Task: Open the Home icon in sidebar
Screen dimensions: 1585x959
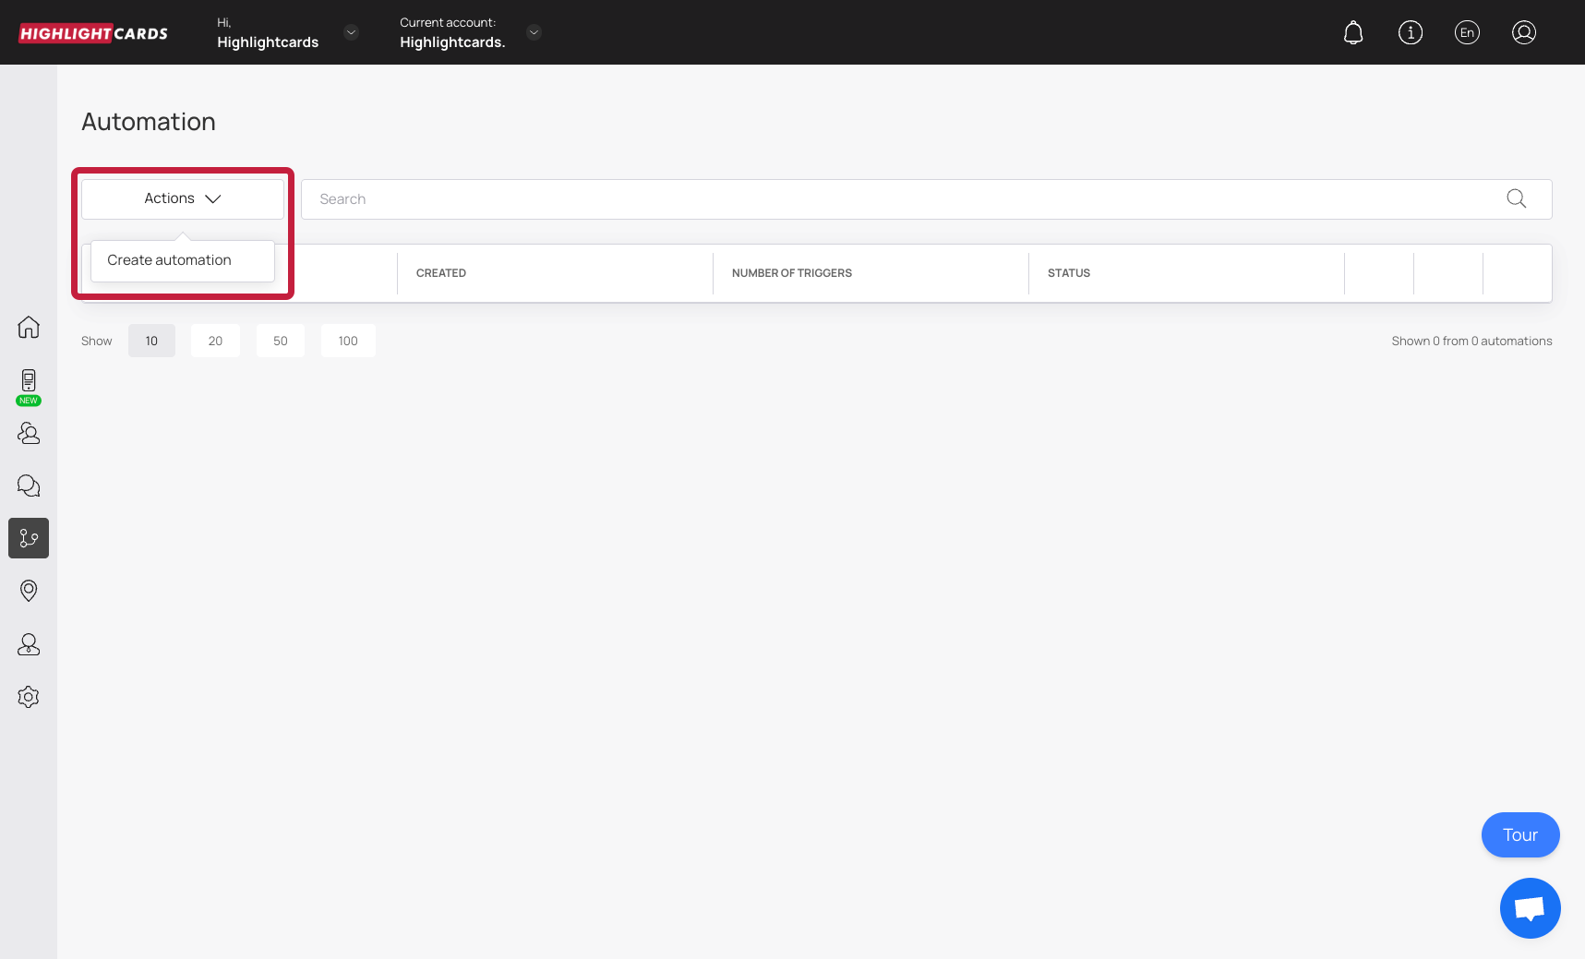Action: click(x=29, y=328)
